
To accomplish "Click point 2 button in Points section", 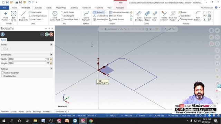I will [x=7, y=49].
